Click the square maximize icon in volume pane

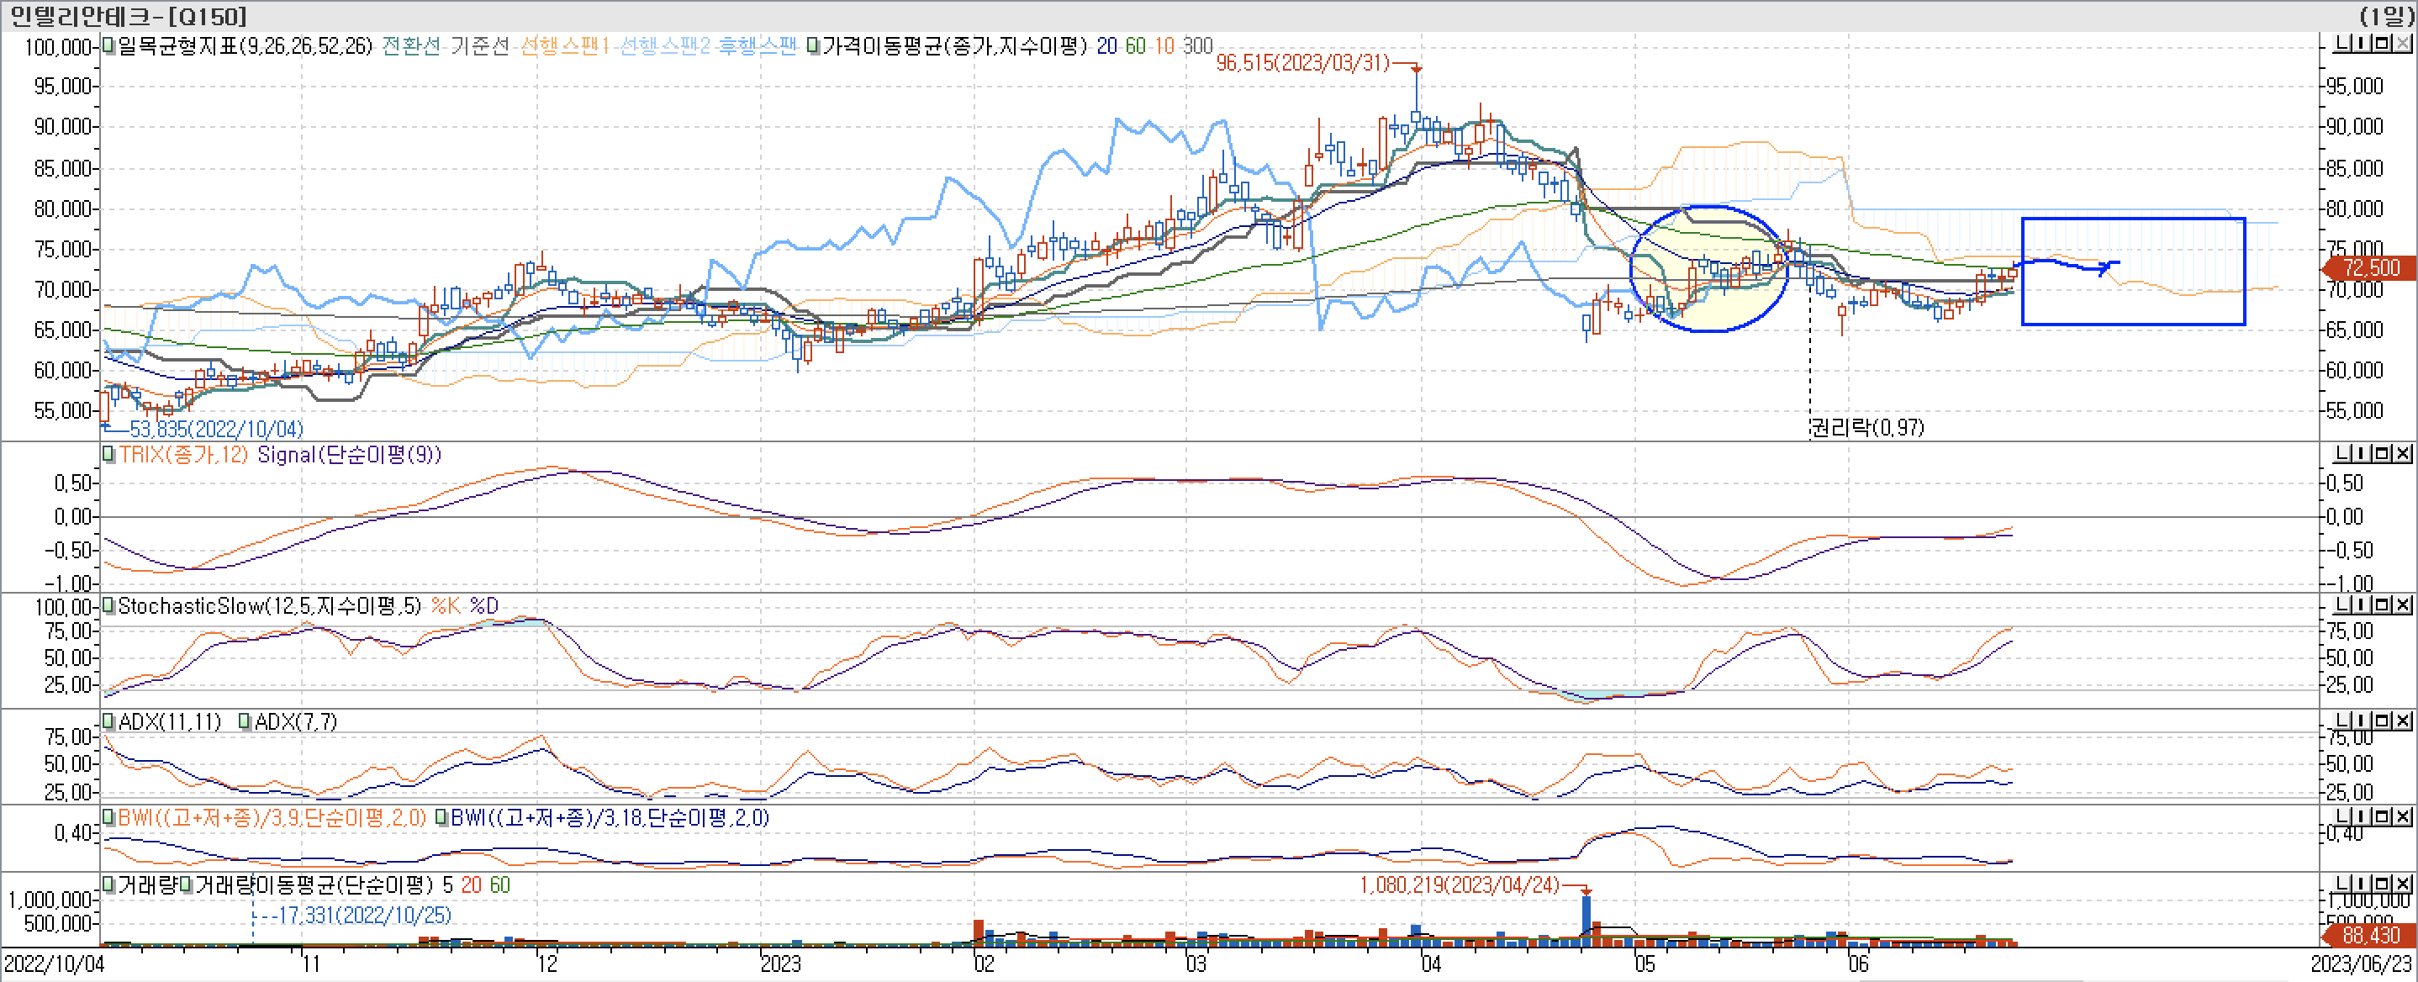pyautogui.click(x=2383, y=884)
